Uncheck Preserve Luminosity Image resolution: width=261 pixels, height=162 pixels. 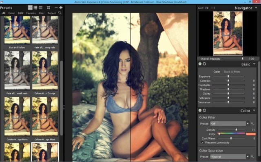click(x=202, y=142)
